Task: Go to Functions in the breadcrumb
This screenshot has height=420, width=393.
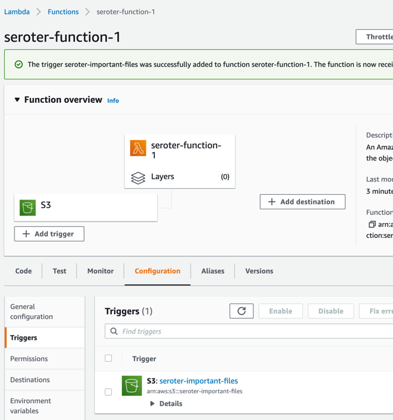Action: [63, 11]
